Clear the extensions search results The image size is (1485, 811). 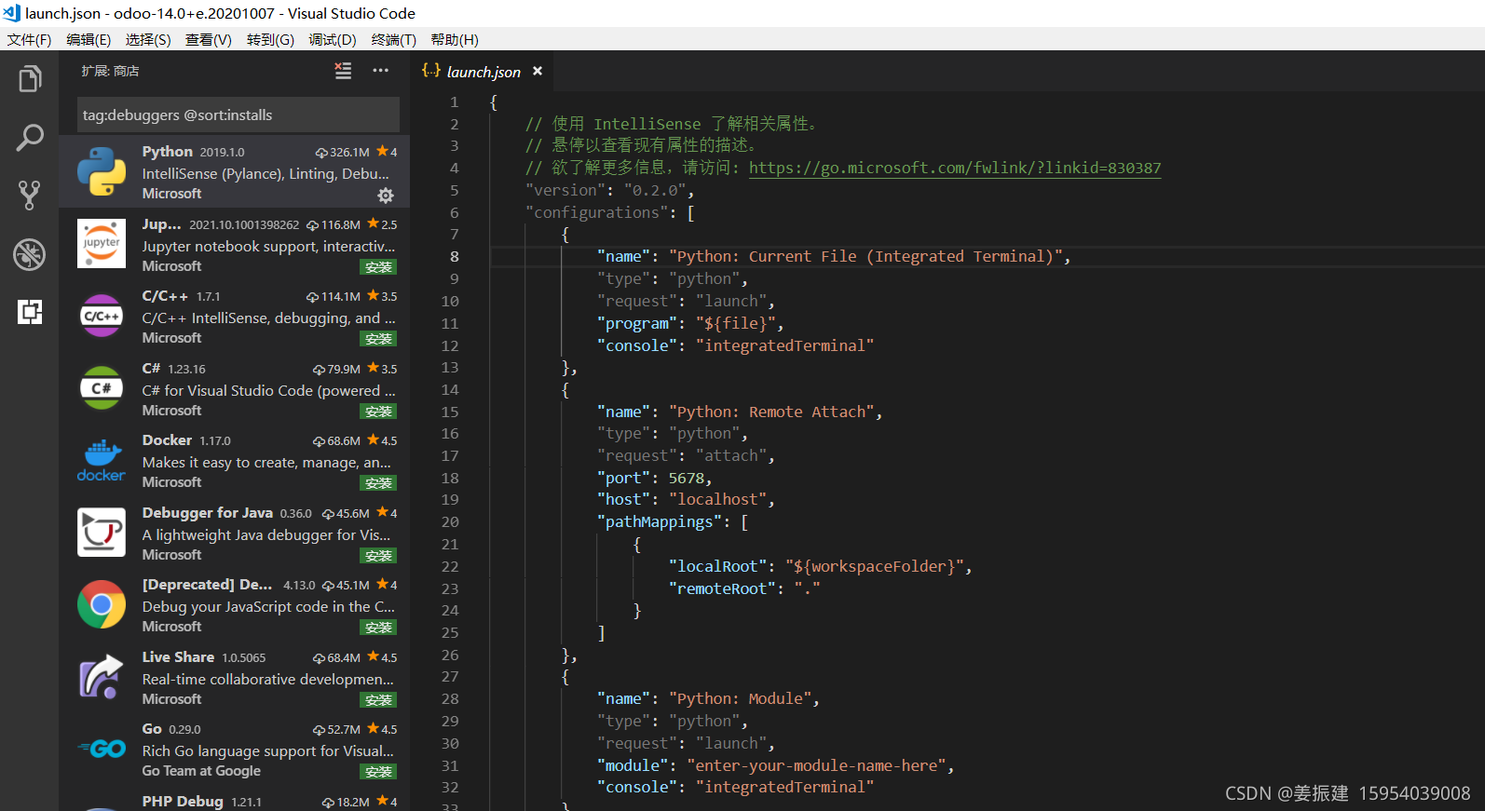coord(343,71)
